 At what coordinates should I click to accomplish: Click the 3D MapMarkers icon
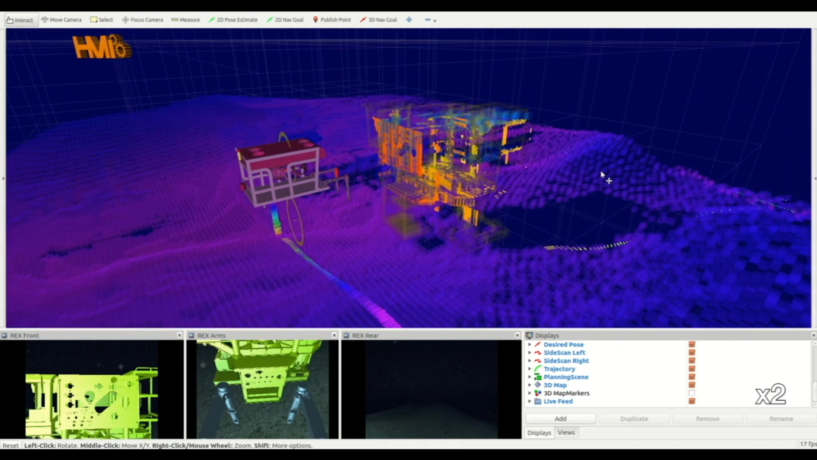click(538, 393)
